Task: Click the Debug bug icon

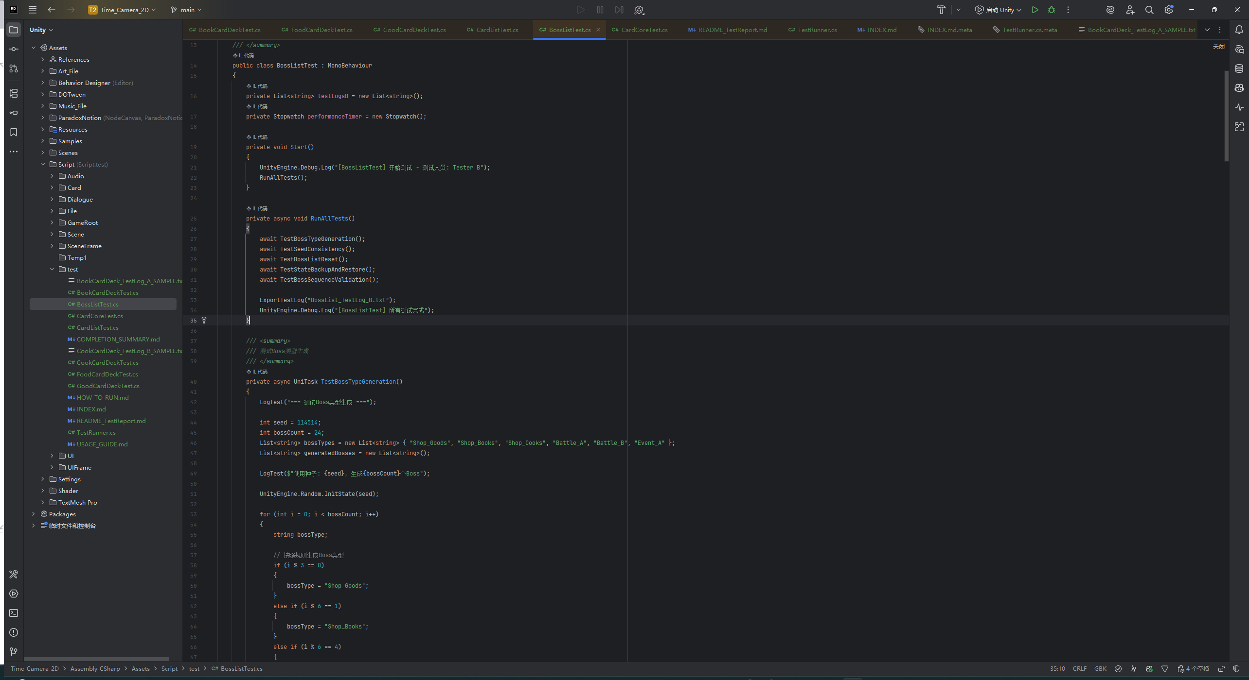Action: tap(1052, 10)
